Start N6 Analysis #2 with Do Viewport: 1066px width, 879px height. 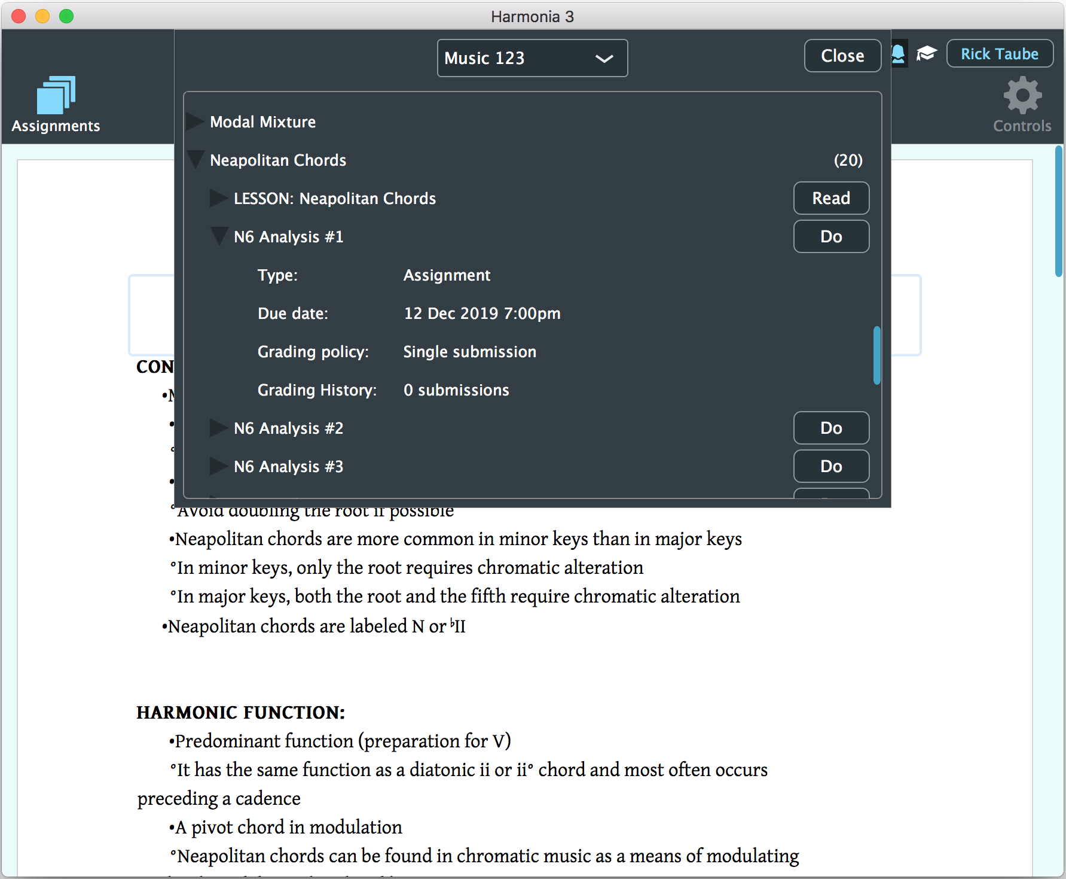[830, 428]
